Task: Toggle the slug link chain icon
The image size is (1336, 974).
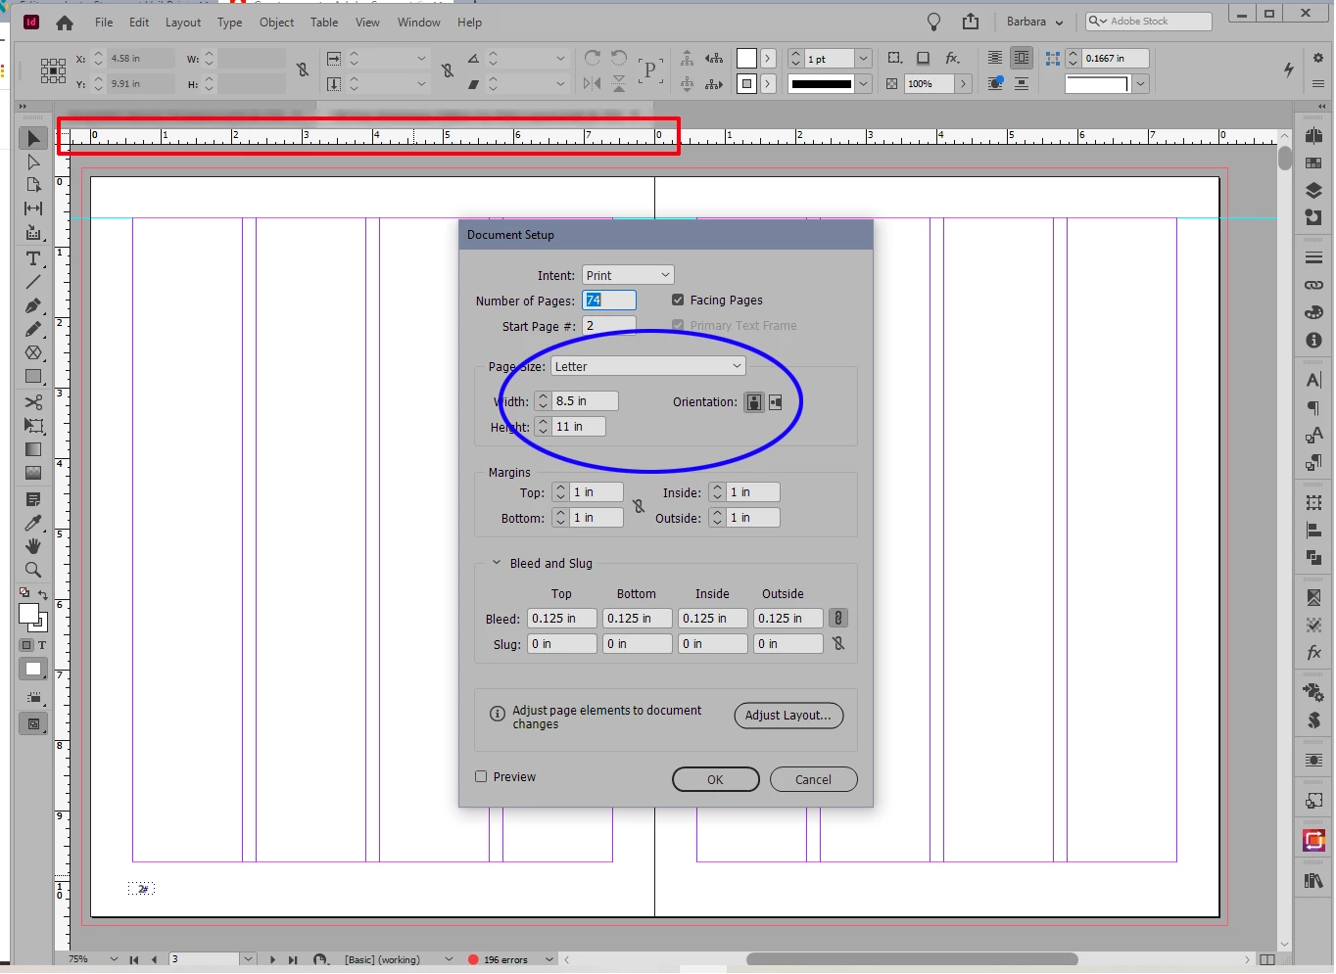Action: [838, 643]
